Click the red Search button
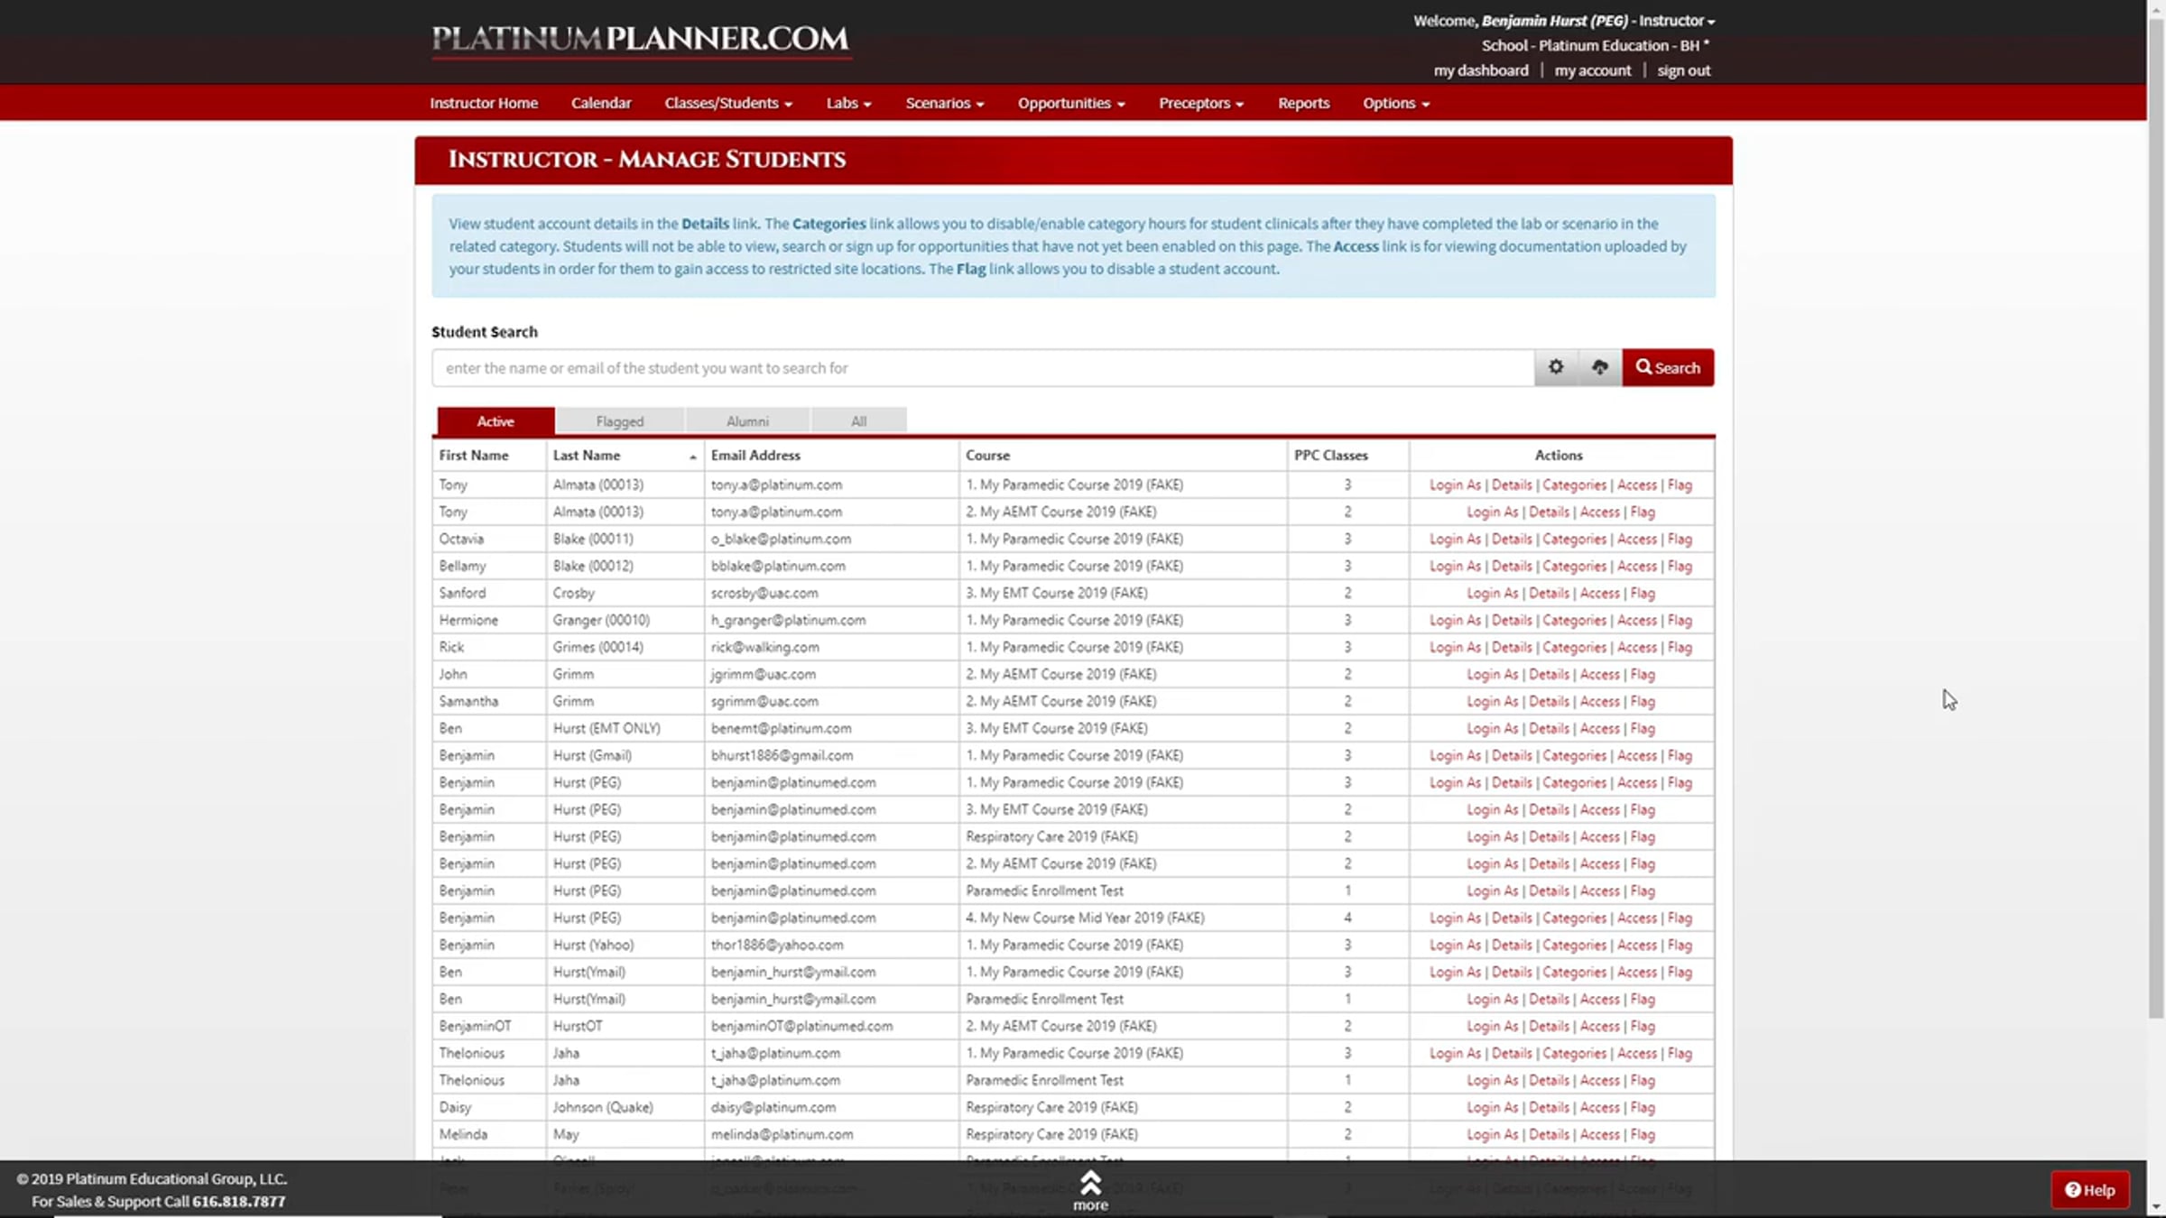2166x1218 pixels. 1667,367
